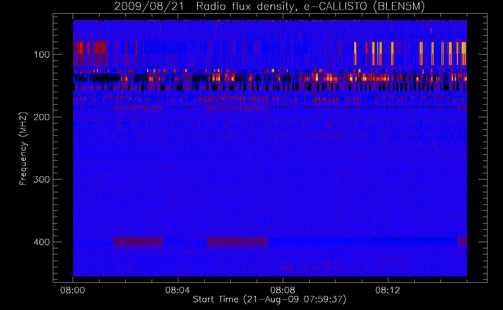Click the Start Time axis caption
The height and width of the screenshot is (310, 503).
coord(270,299)
